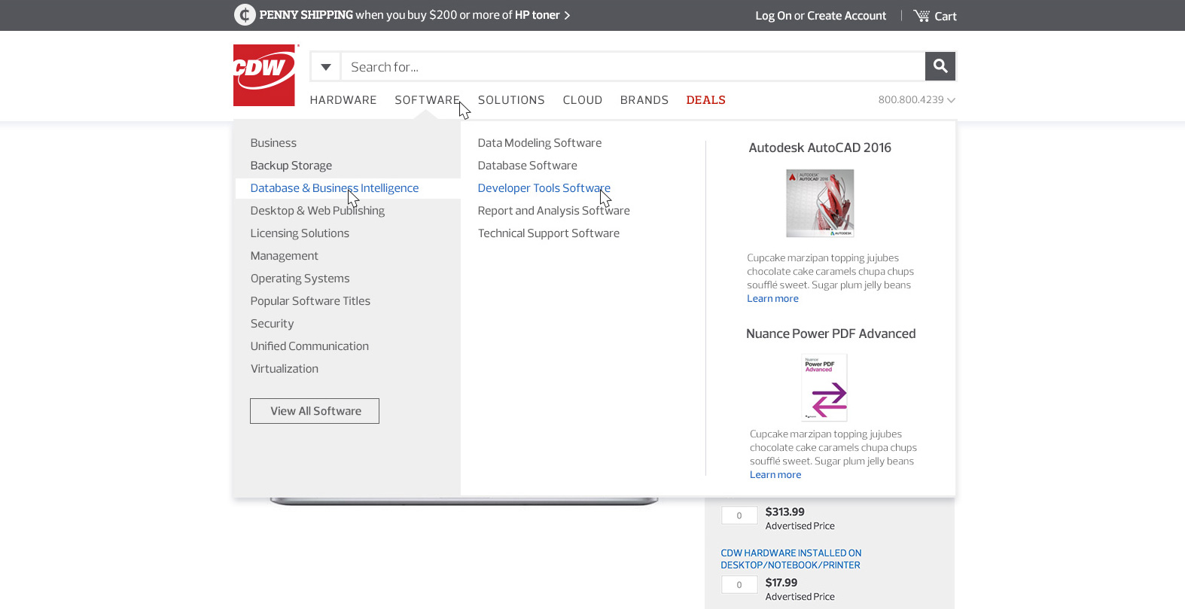This screenshot has width=1185, height=609.
Task: Click the magnifying glass search button
Action: tap(940, 66)
